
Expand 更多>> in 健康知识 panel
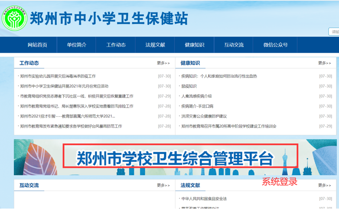[325, 64]
